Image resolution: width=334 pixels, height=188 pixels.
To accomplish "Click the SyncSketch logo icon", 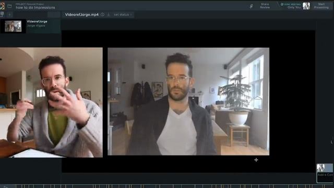I will click(2, 6).
